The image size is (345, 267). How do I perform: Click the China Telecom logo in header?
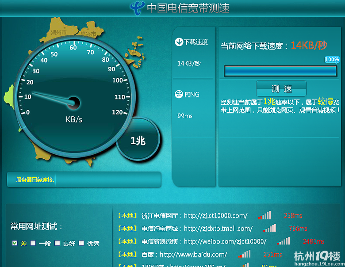click(136, 8)
